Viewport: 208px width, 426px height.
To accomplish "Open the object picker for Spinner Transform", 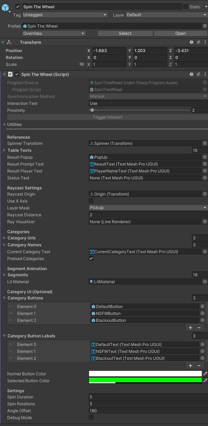I will [x=205, y=143].
